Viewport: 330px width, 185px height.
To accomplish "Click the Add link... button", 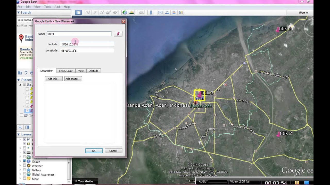I will click(x=54, y=79).
